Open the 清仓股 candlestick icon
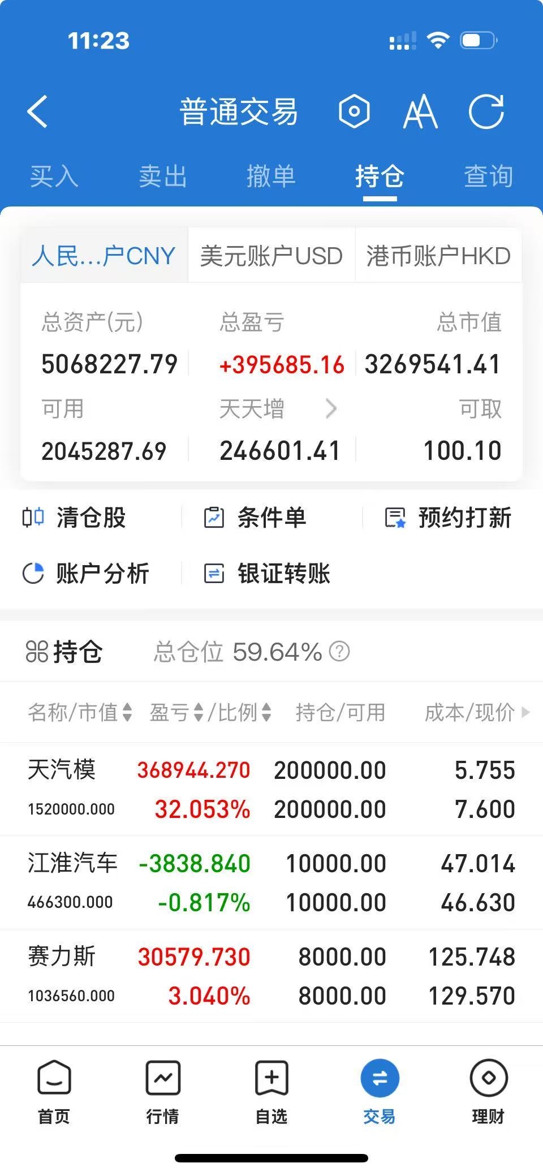The image size is (543, 1176). click(x=33, y=517)
